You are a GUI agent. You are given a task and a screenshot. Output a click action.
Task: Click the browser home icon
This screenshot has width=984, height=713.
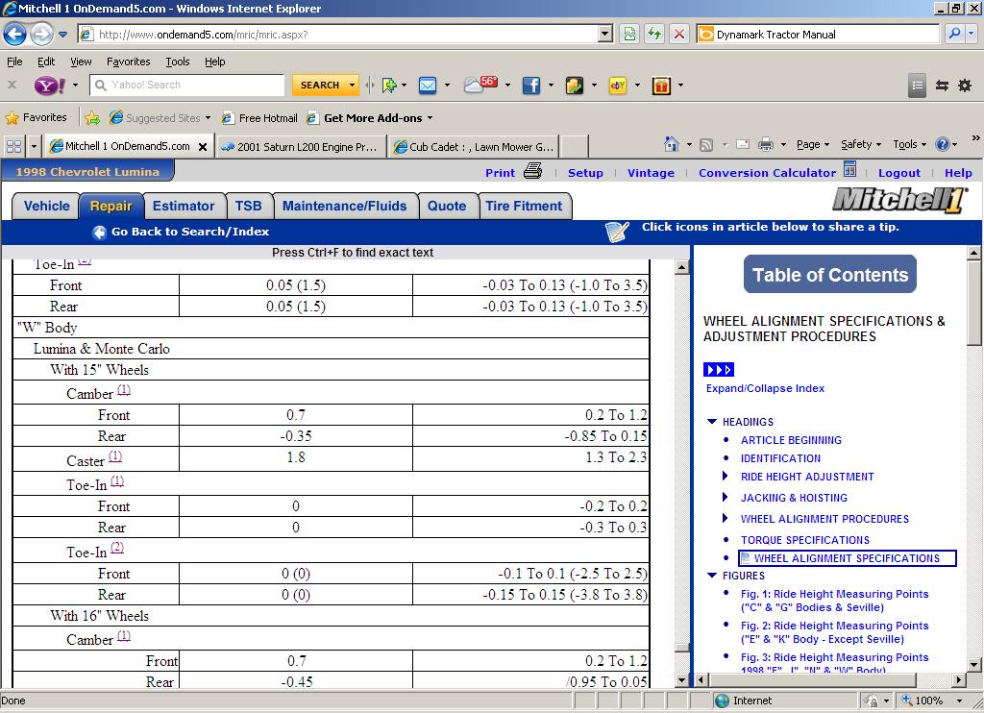[x=672, y=145]
